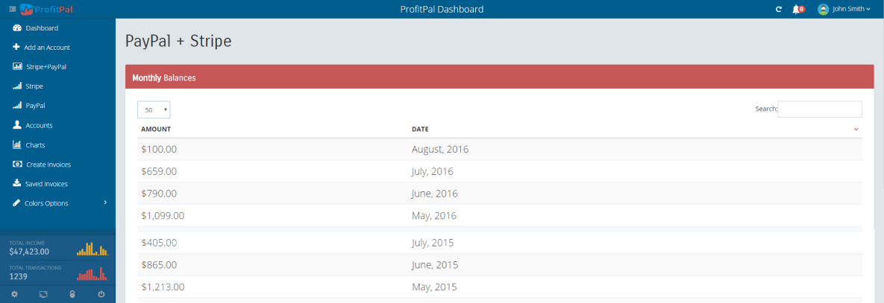This screenshot has width=884, height=303.
Task: Click the Accounts person icon
Action: pyautogui.click(x=17, y=125)
